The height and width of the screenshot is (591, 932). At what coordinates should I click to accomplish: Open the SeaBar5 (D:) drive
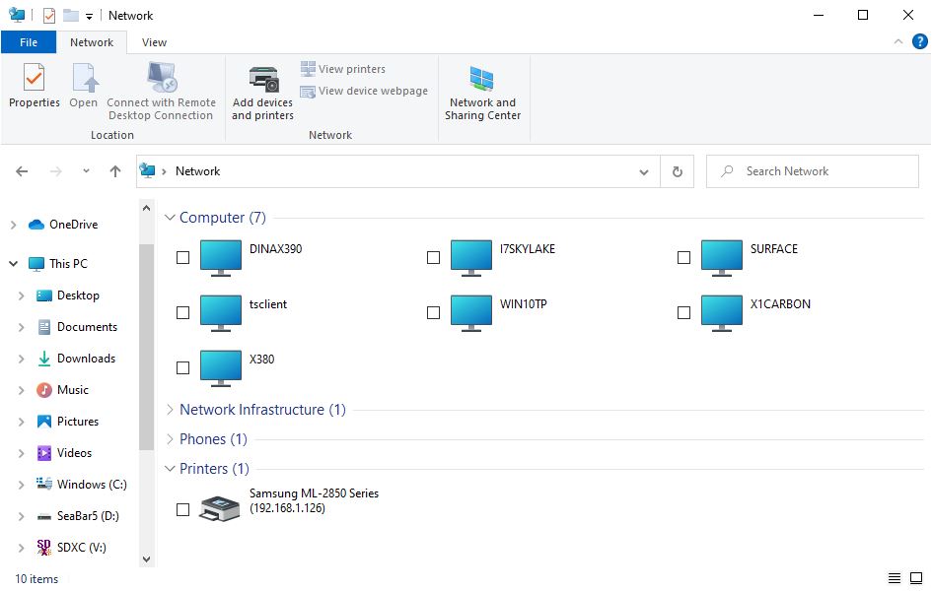tap(78, 515)
